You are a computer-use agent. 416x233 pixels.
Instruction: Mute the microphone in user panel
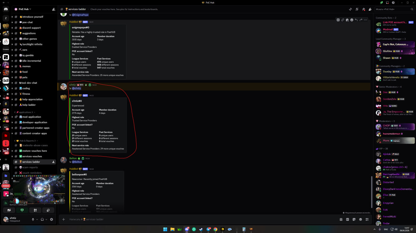coord(33,219)
